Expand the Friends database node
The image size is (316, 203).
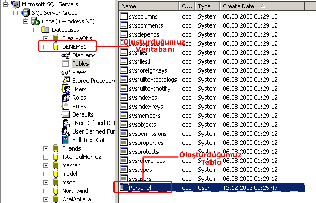(46, 148)
